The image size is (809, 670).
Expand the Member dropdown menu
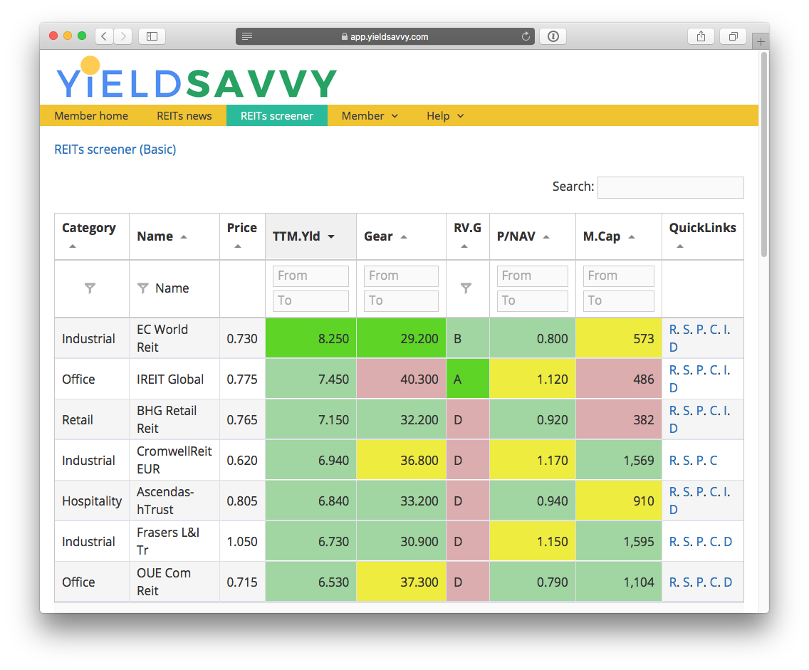370,115
